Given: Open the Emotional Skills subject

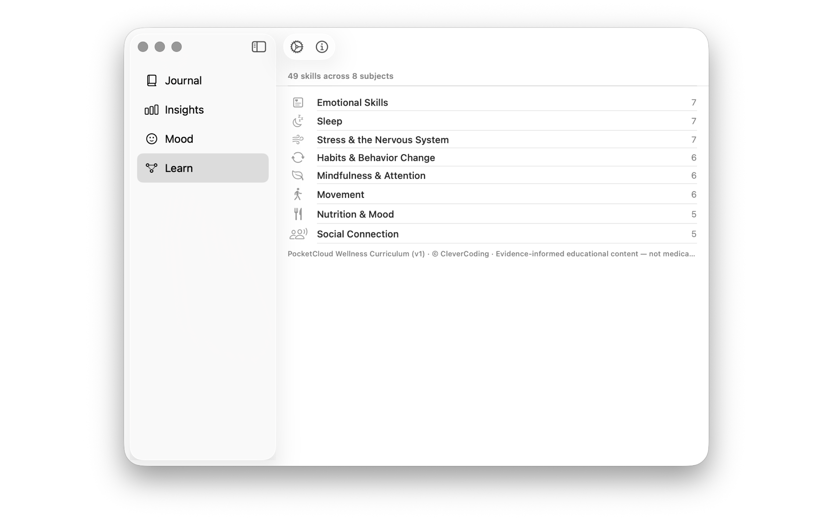Looking at the screenshot, I should (492, 103).
